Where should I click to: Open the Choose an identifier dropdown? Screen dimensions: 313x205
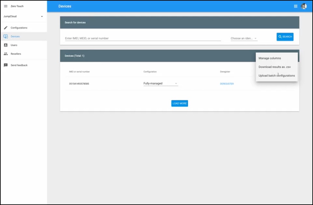coord(244,38)
